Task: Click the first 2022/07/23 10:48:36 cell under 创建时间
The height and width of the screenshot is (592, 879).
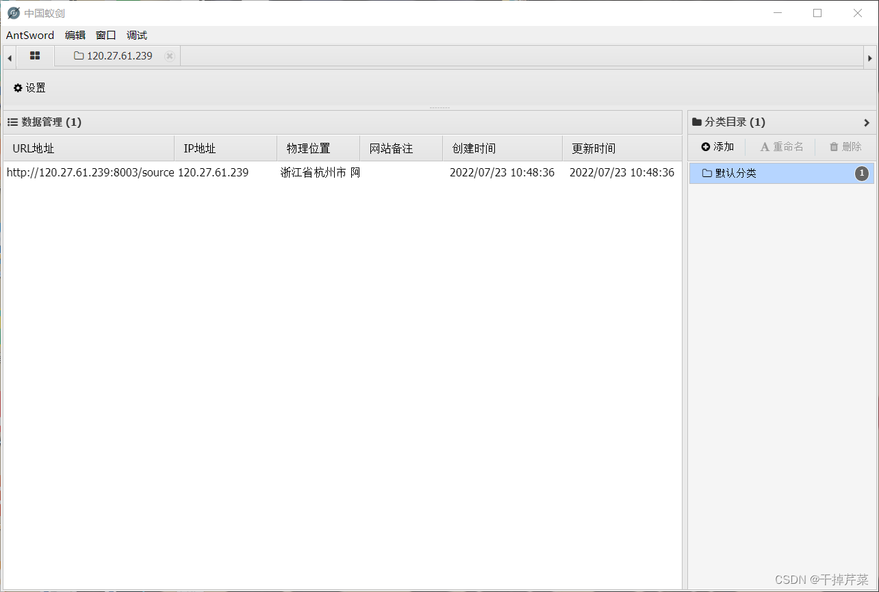Action: tap(502, 172)
